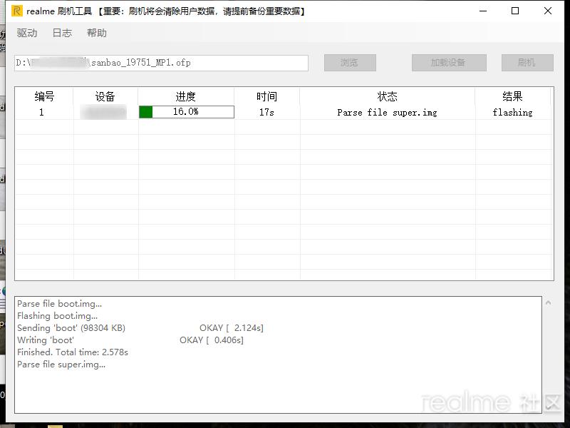Click the firmware file path input field
570x428 pixels.
tap(160, 63)
